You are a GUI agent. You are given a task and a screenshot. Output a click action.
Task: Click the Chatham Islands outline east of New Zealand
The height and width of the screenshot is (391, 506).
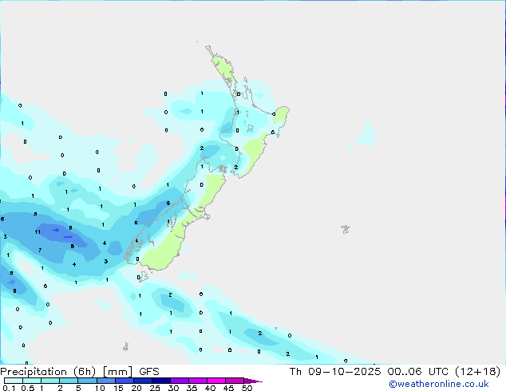pos(346,229)
